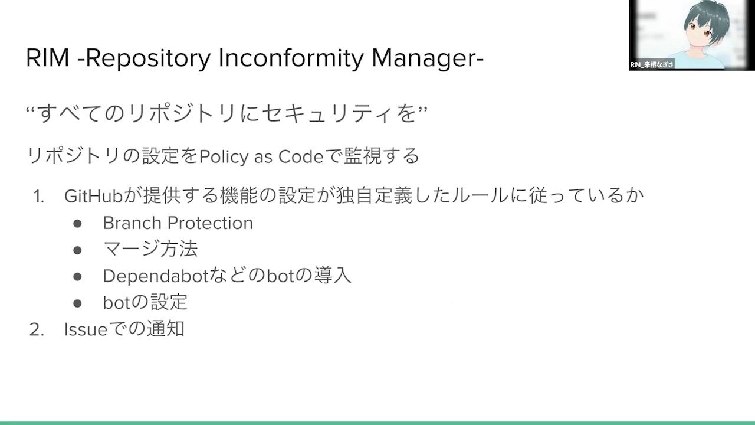Select the 'Branch Protection' bullet text
The image size is (755, 425).
(178, 223)
